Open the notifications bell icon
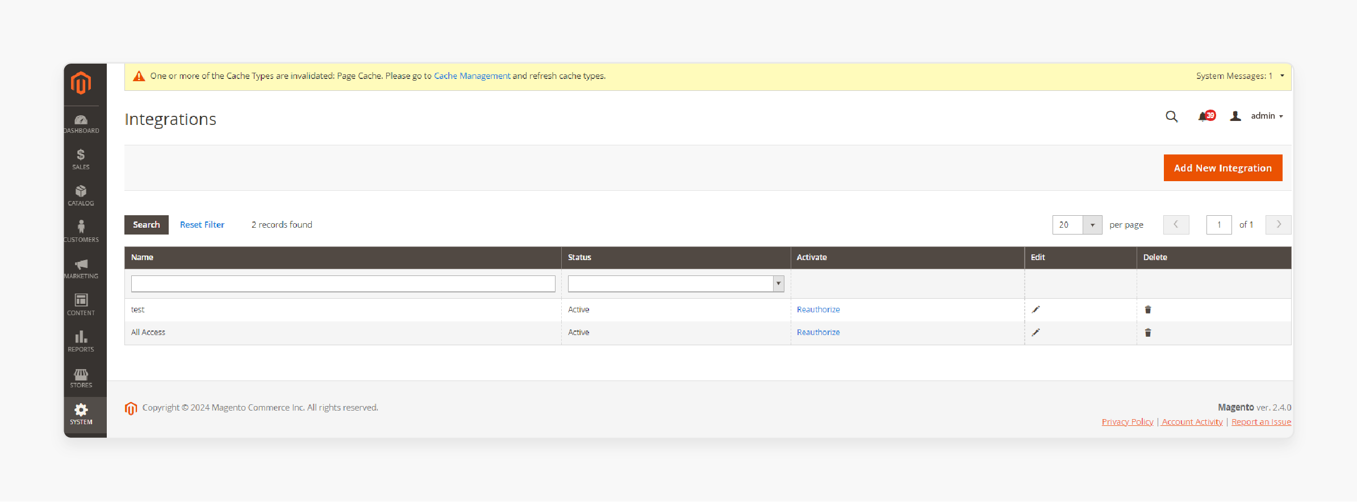 pyautogui.click(x=1206, y=116)
